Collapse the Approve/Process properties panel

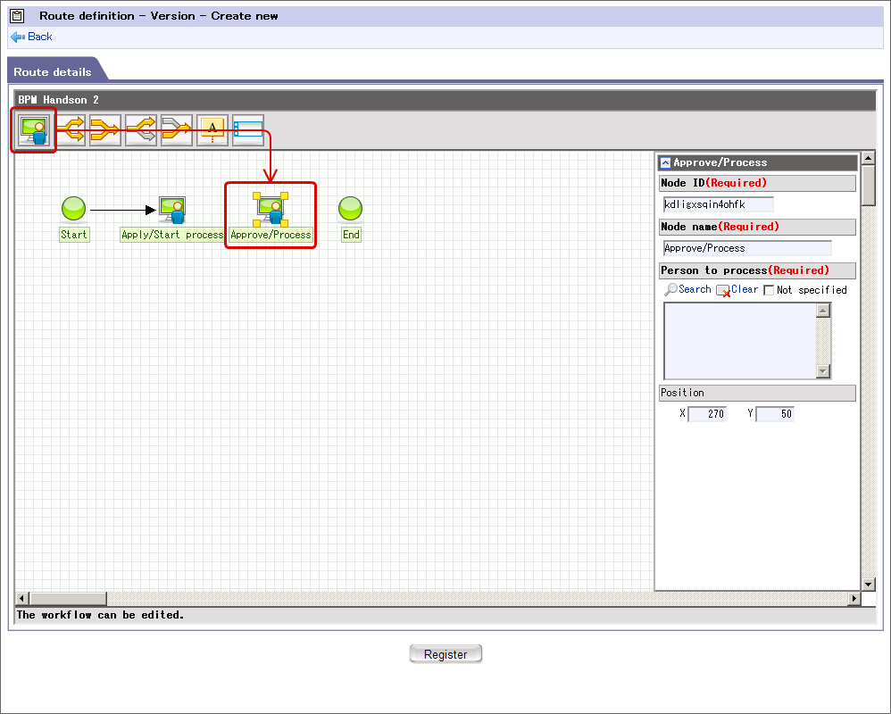pyautogui.click(x=665, y=163)
